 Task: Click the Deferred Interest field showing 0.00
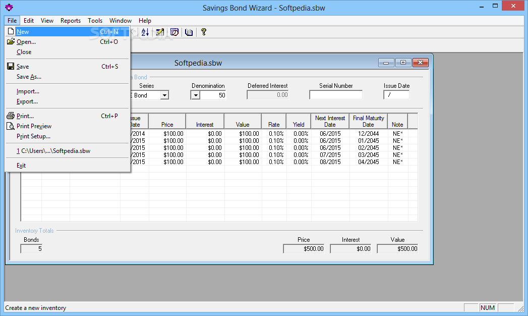[x=268, y=95]
